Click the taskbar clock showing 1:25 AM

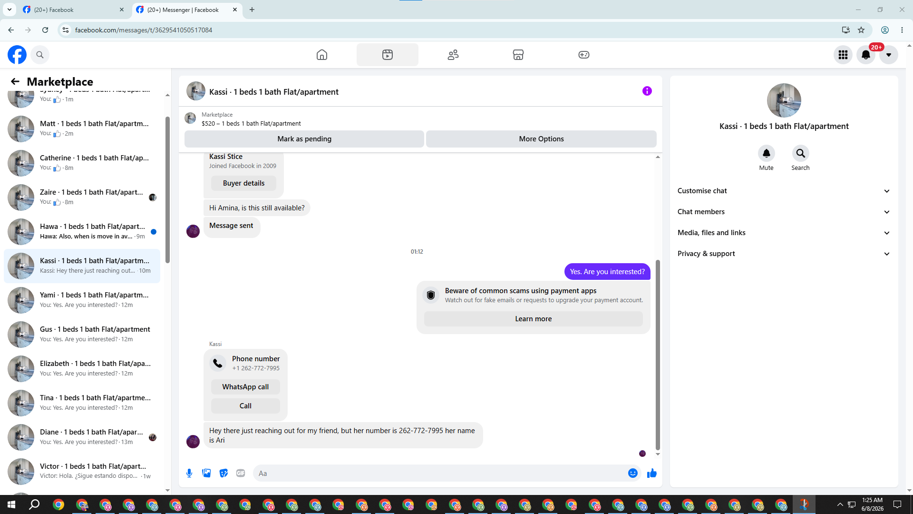coord(873,504)
